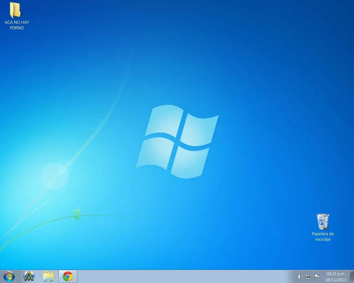
Task: Click the glowing light circle on wallpaper
Action: (54, 176)
